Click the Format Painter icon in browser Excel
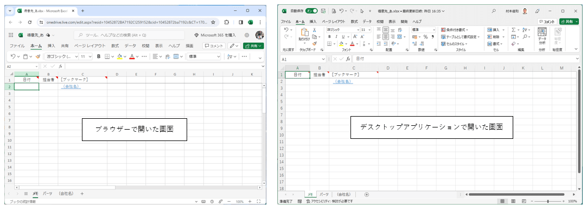The width and height of the screenshot is (587, 211). tap(37, 56)
